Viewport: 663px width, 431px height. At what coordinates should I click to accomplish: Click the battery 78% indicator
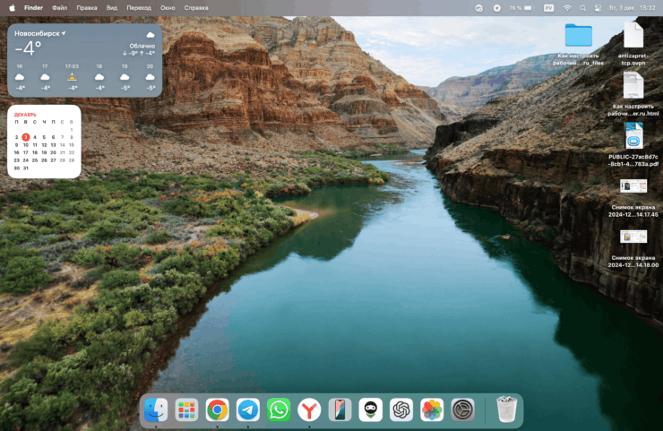pyautogui.click(x=521, y=8)
